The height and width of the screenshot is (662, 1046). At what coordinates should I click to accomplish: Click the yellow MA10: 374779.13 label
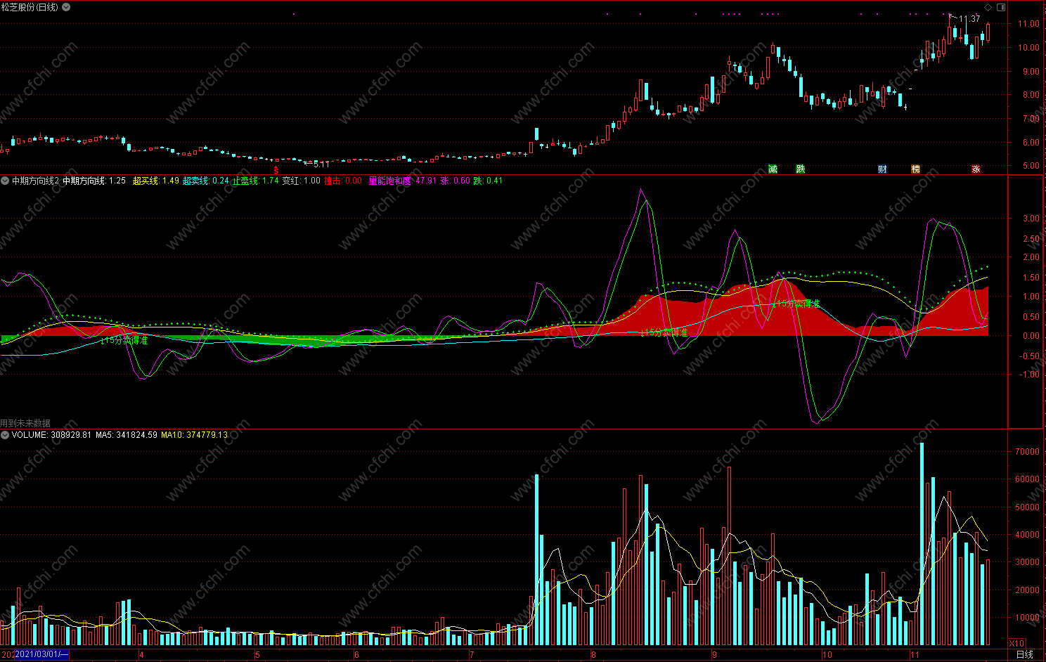[x=194, y=435]
